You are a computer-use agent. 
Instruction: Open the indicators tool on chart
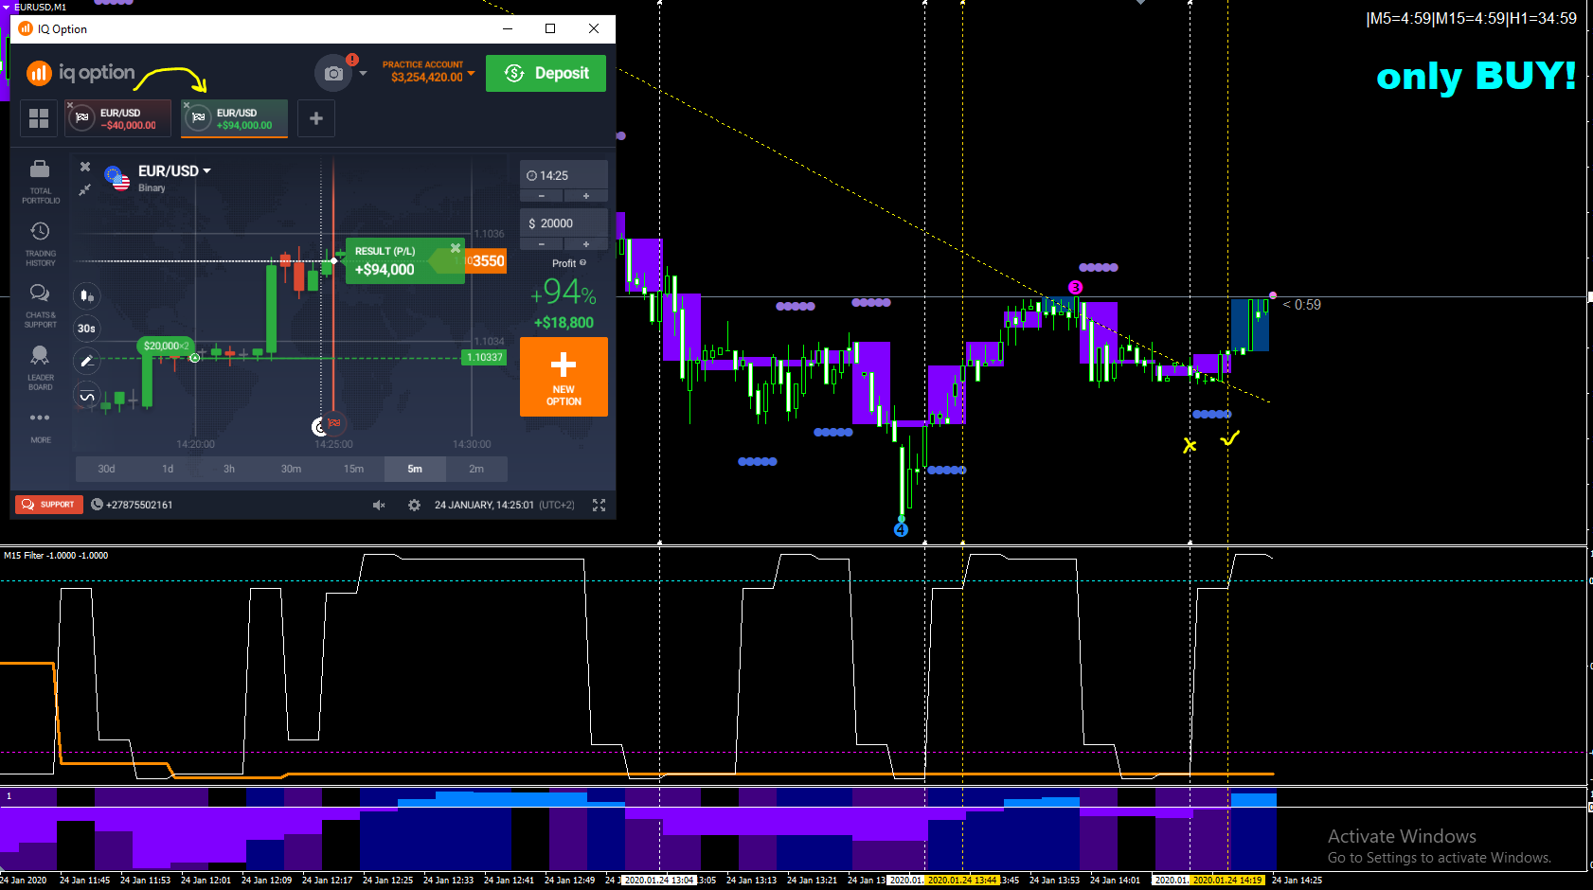coord(86,396)
